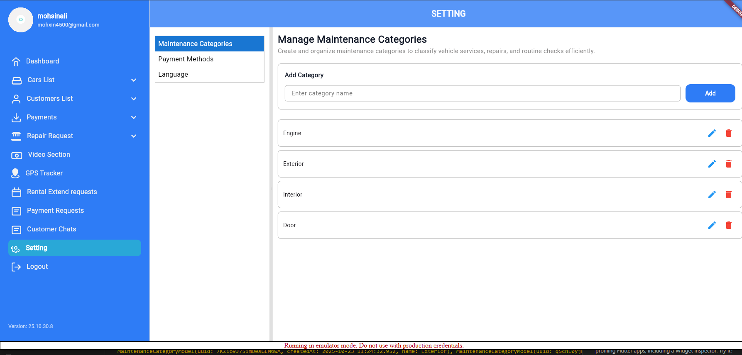Click the edit pencil icon for Engine
The image size is (742, 355).
pyautogui.click(x=712, y=133)
